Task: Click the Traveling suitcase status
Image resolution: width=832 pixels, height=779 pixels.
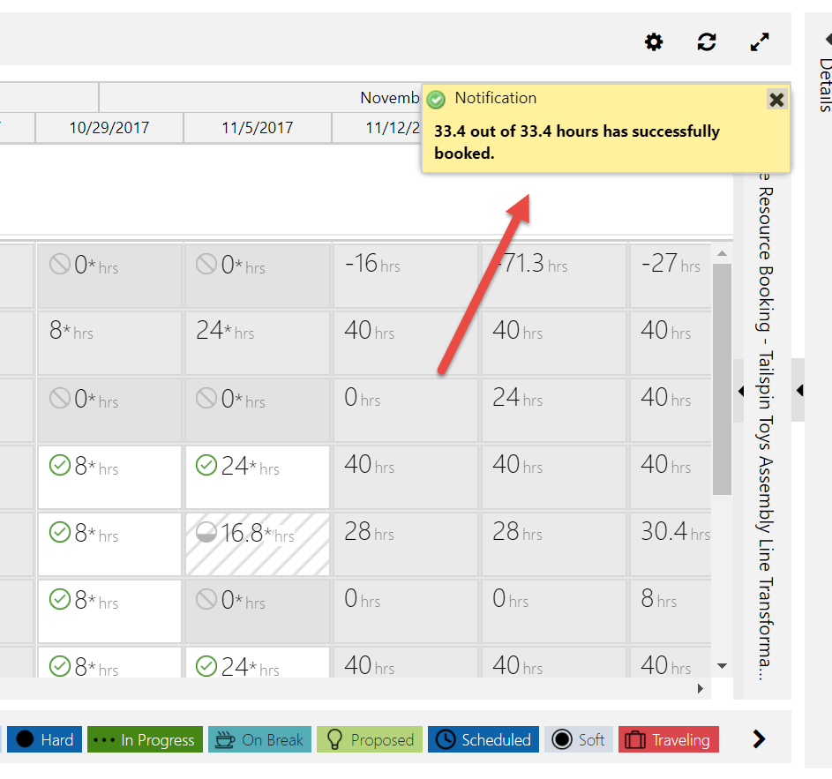Action: [x=669, y=739]
